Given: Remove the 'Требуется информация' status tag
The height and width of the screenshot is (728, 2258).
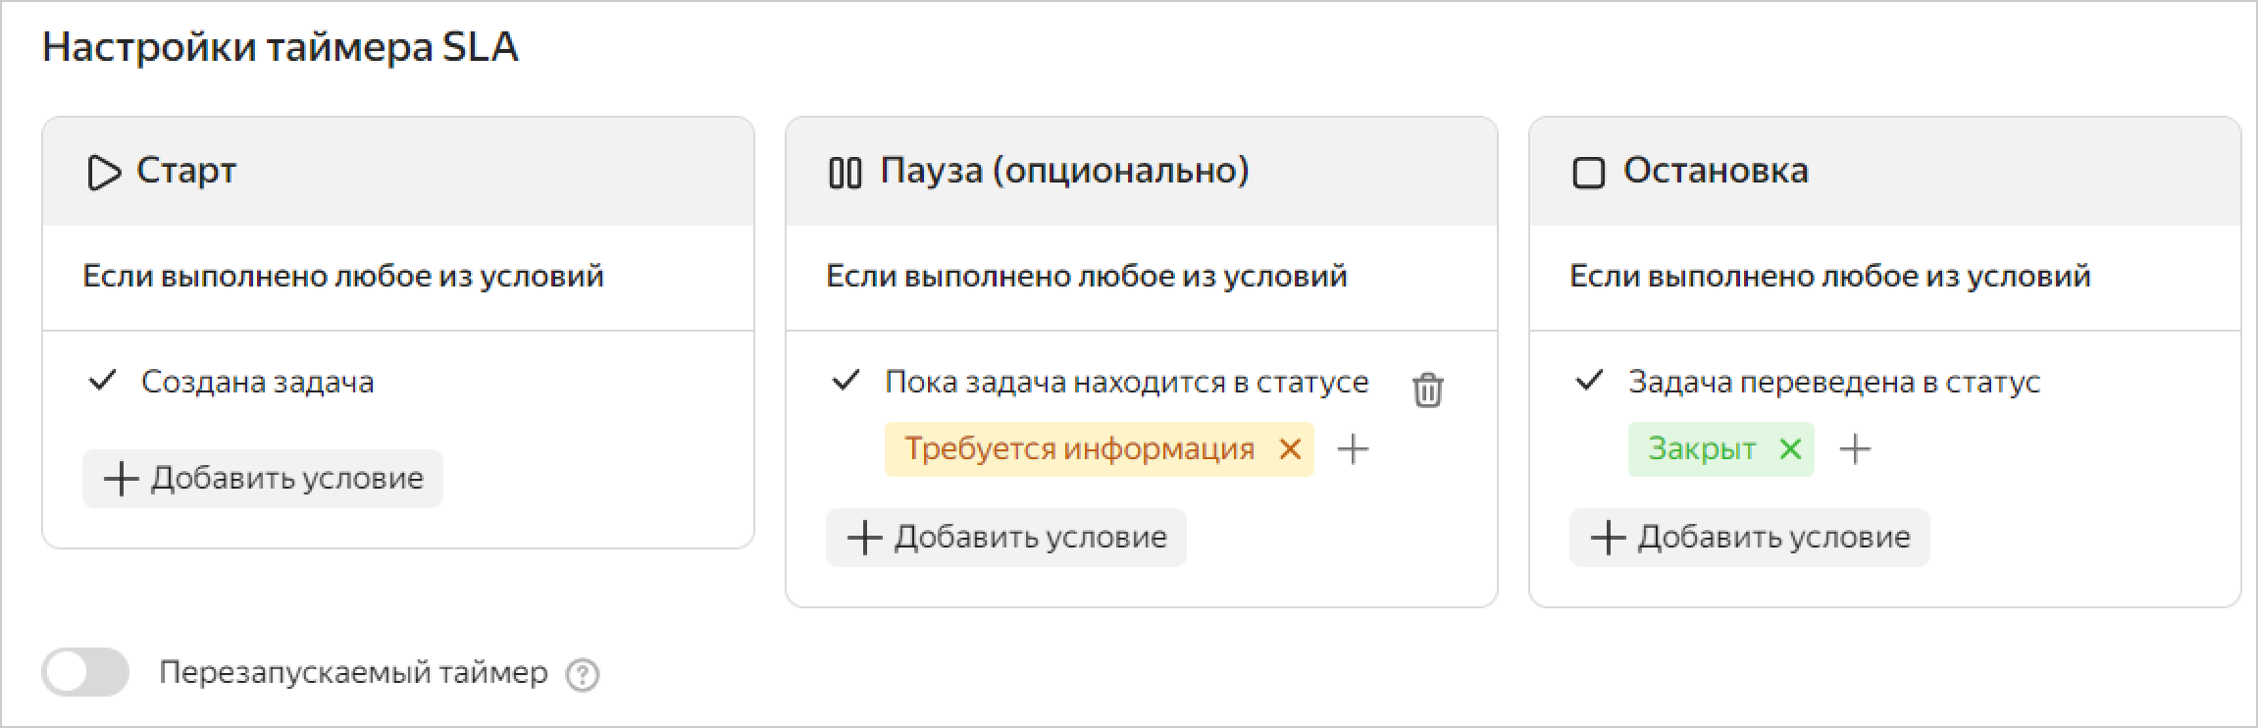Looking at the screenshot, I should coord(1290,449).
